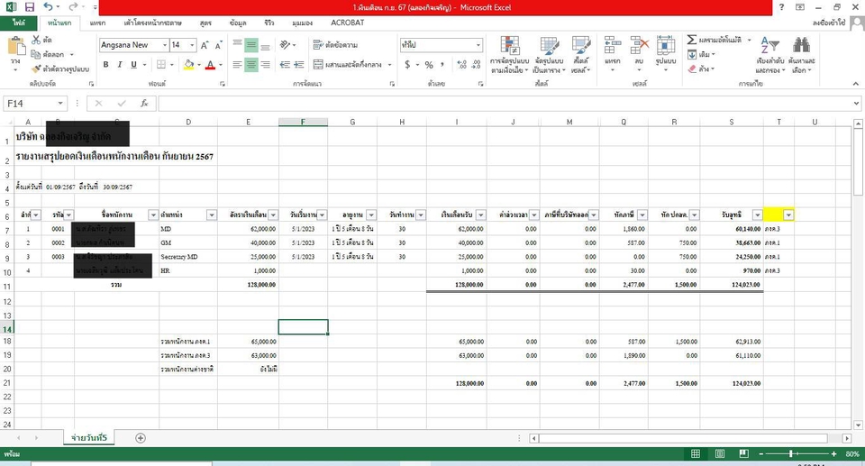Open filter dropdown in column I header
Image resolution: width=865 pixels, height=466 pixels.
click(x=481, y=215)
